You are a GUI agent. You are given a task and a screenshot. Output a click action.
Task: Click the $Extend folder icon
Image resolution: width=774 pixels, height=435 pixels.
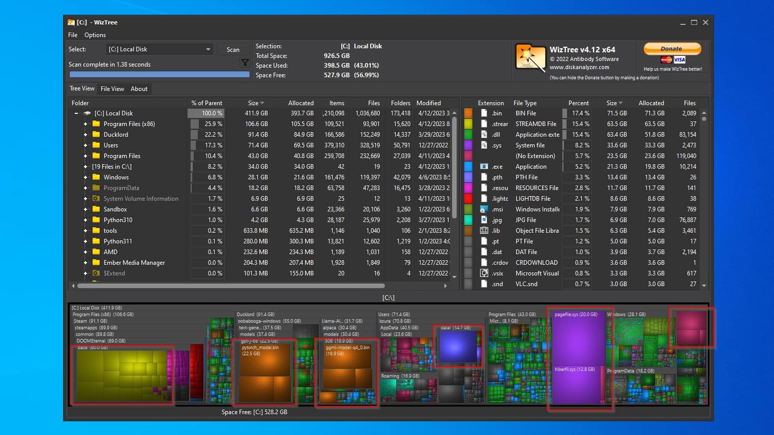point(96,273)
